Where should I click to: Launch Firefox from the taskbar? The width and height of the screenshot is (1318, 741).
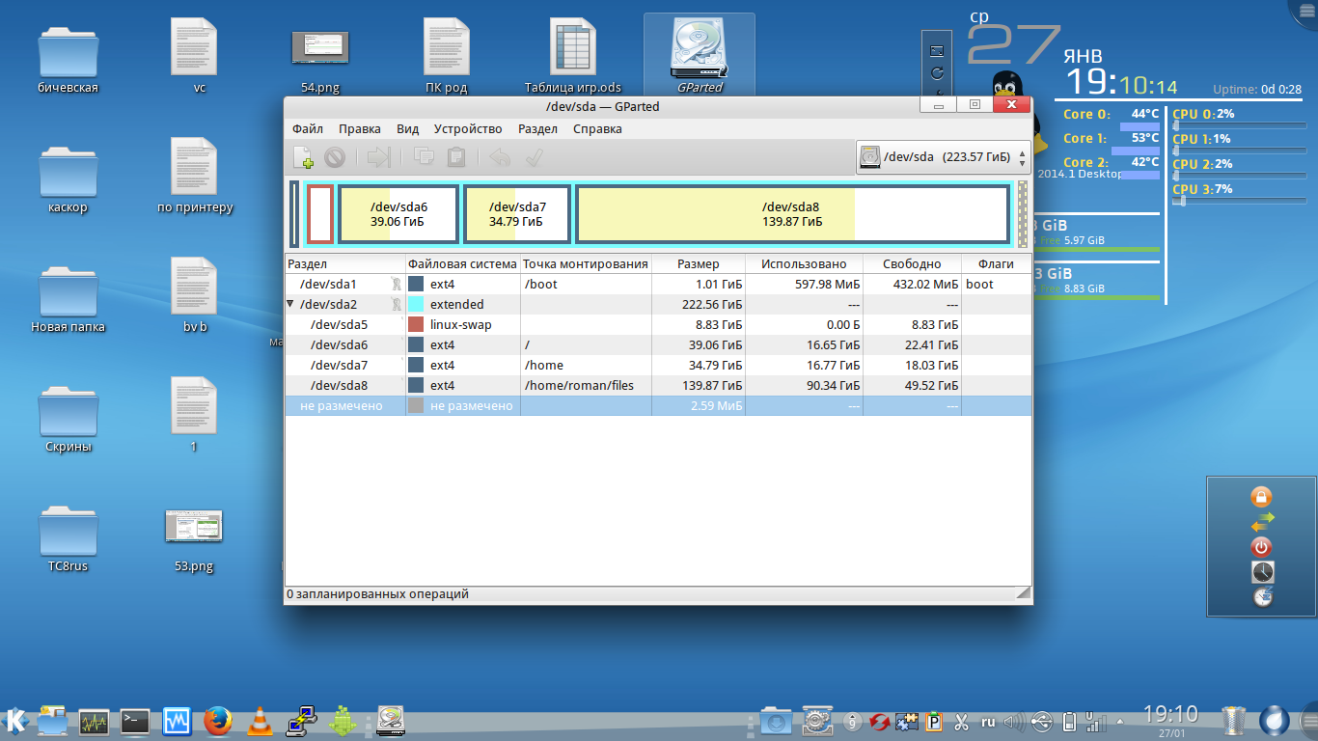(x=218, y=721)
